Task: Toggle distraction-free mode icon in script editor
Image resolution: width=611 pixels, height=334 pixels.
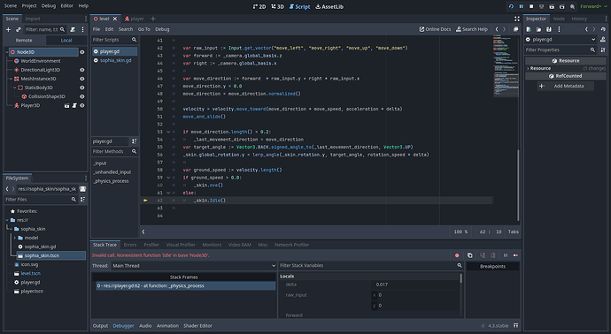Action: pos(517,19)
